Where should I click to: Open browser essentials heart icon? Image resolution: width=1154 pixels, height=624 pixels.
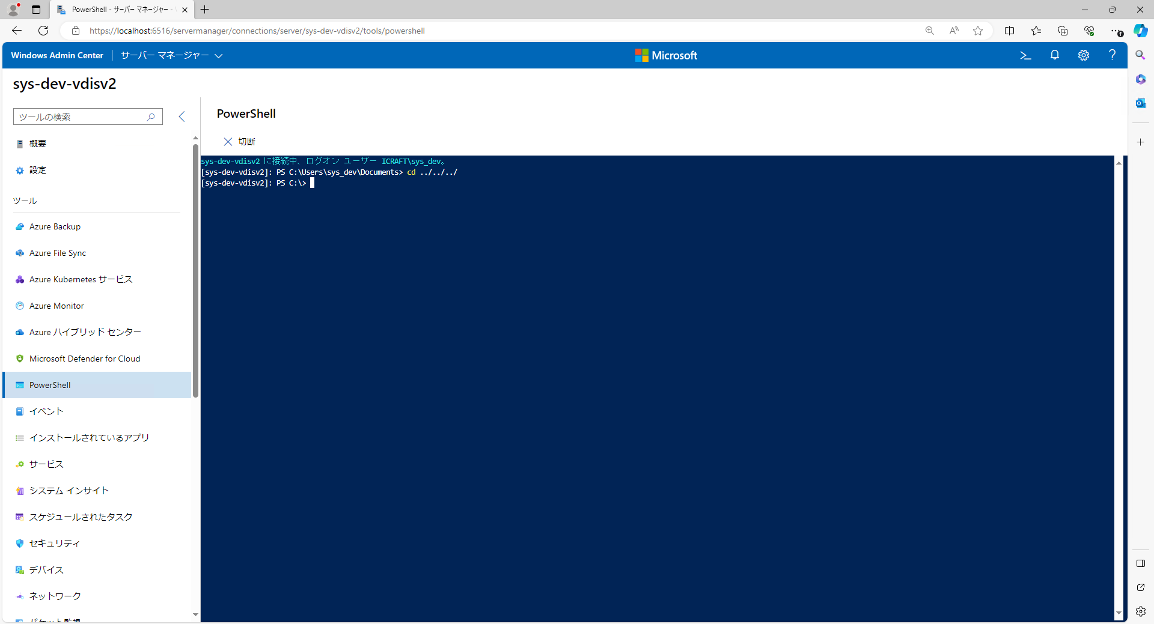click(1089, 31)
